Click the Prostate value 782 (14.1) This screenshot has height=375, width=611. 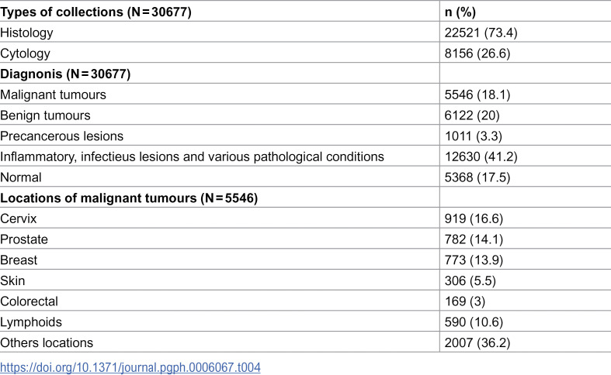[x=474, y=239]
